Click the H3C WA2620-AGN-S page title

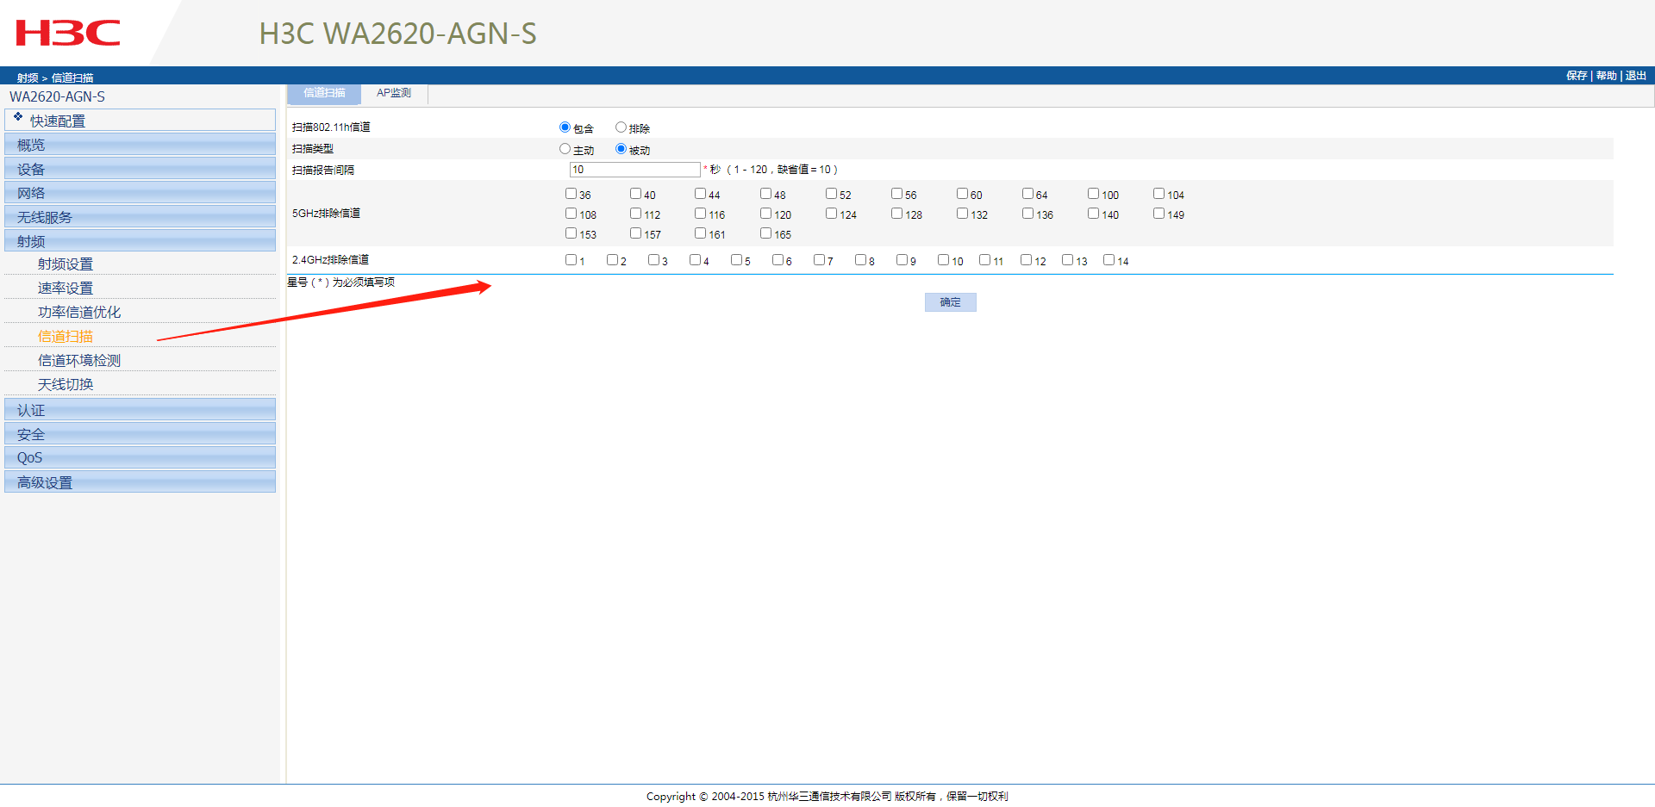398,34
